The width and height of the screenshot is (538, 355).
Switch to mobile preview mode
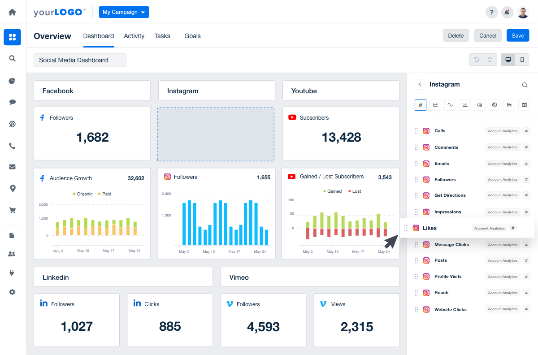click(522, 60)
